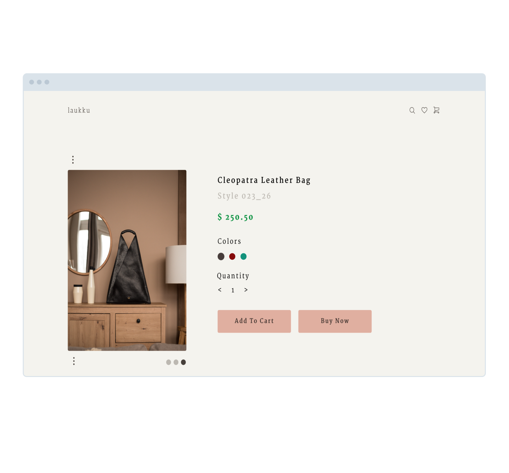Click the quantity value 1 field
The image size is (509, 473).
click(233, 290)
